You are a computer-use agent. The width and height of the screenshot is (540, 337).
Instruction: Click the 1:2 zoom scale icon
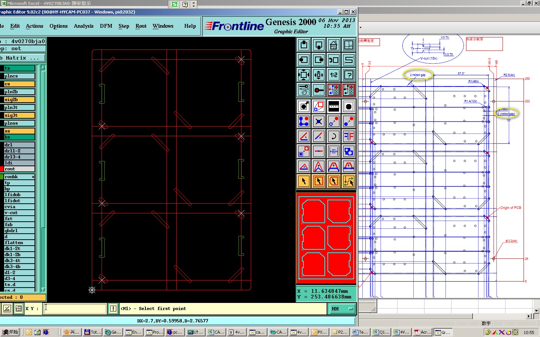click(x=334, y=75)
